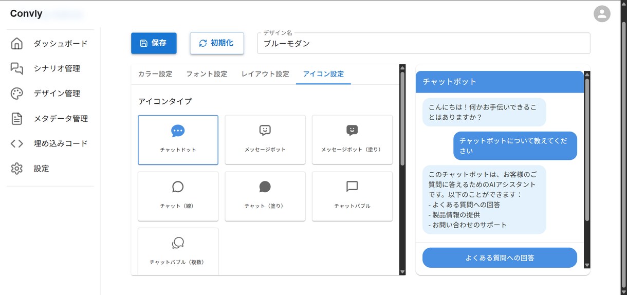Click the design management palette icon
The width and height of the screenshot is (627, 295).
click(x=17, y=94)
